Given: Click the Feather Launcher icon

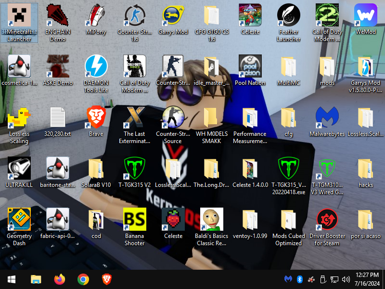Looking at the screenshot, I should click(288, 23).
